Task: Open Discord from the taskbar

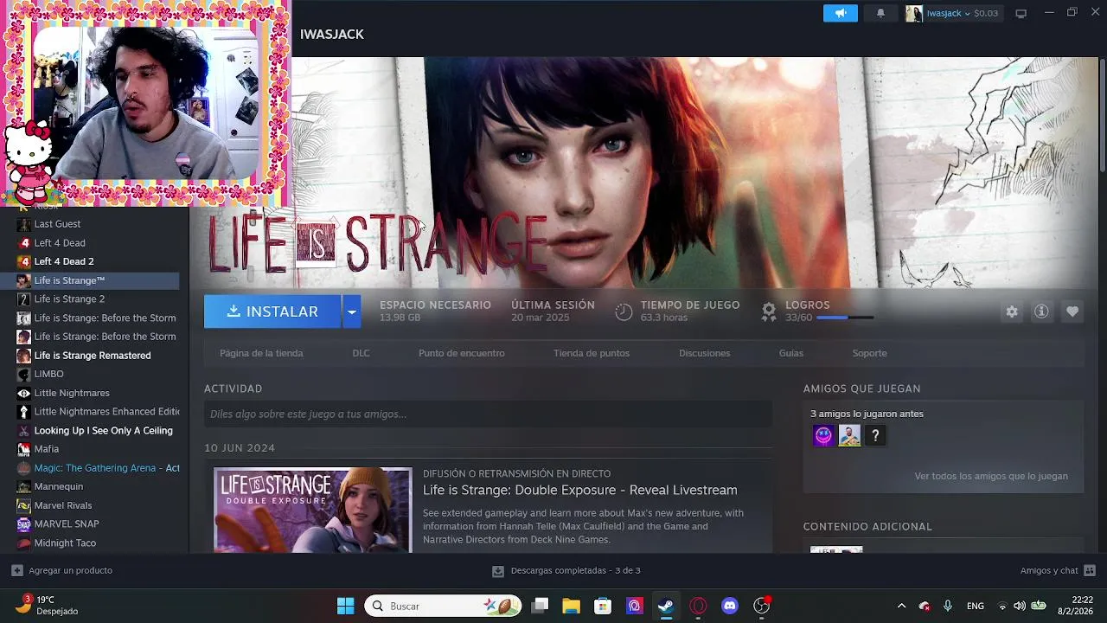Action: [730, 606]
